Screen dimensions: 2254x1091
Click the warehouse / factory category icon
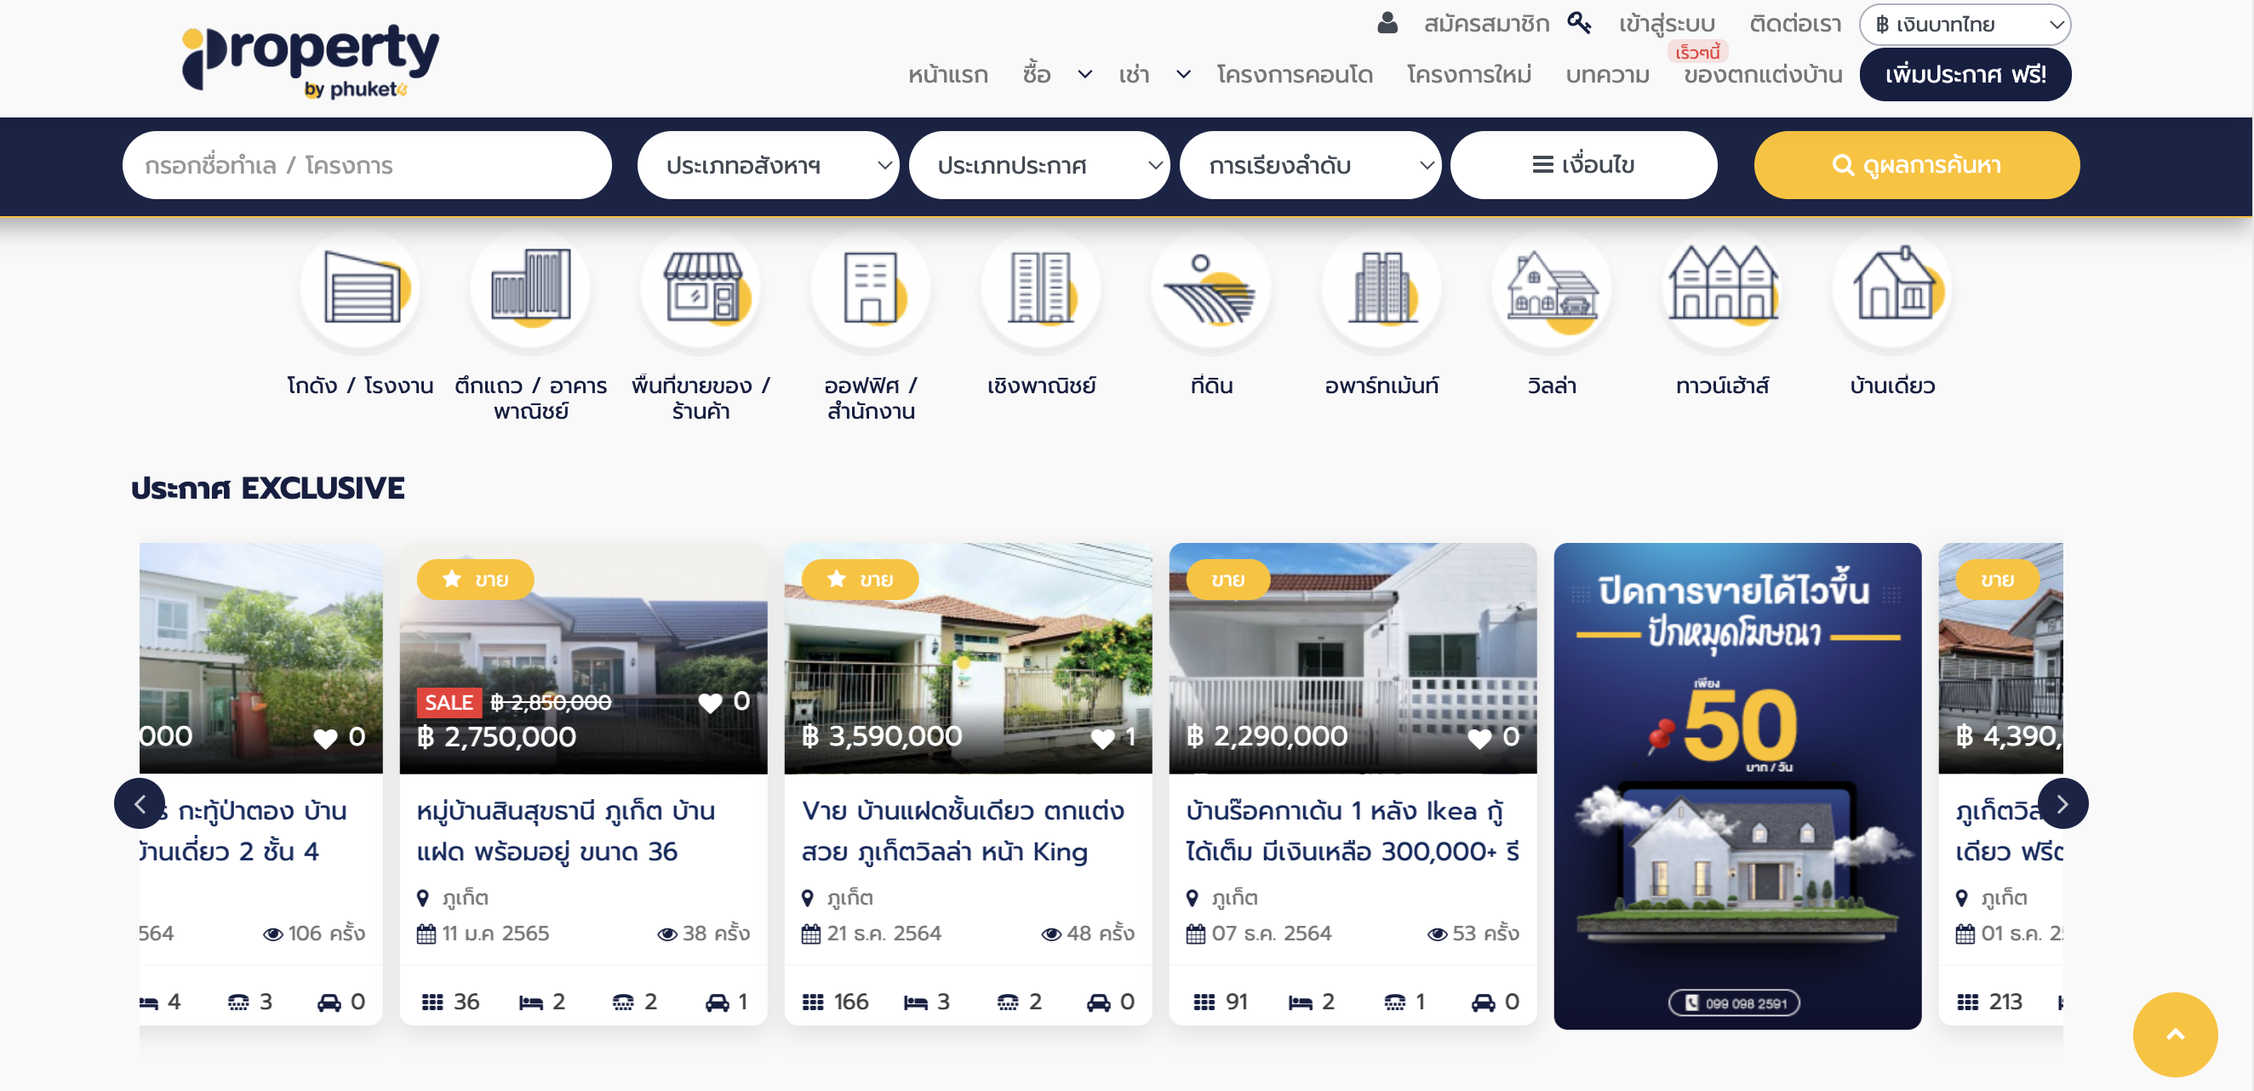361,289
